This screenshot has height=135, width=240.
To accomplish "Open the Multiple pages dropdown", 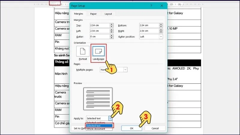I will pyautogui.click(x=125, y=70).
